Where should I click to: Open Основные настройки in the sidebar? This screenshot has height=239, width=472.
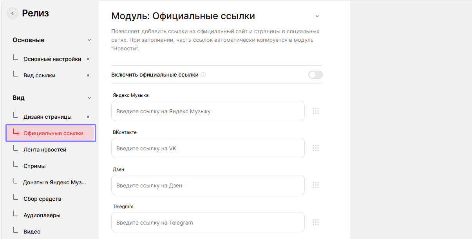[52, 59]
